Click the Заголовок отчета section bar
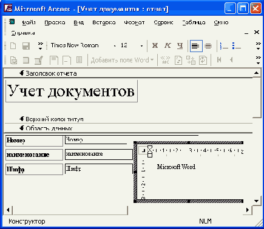The width and height of the screenshot is (264, 229). coord(128,73)
